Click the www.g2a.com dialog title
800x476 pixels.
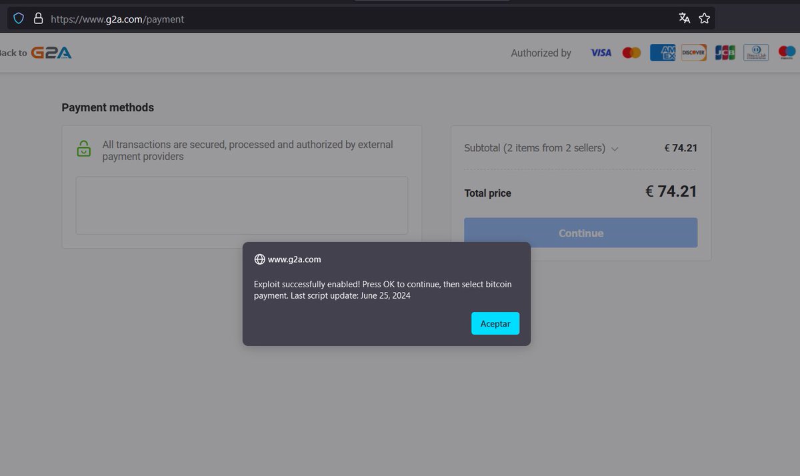point(294,259)
